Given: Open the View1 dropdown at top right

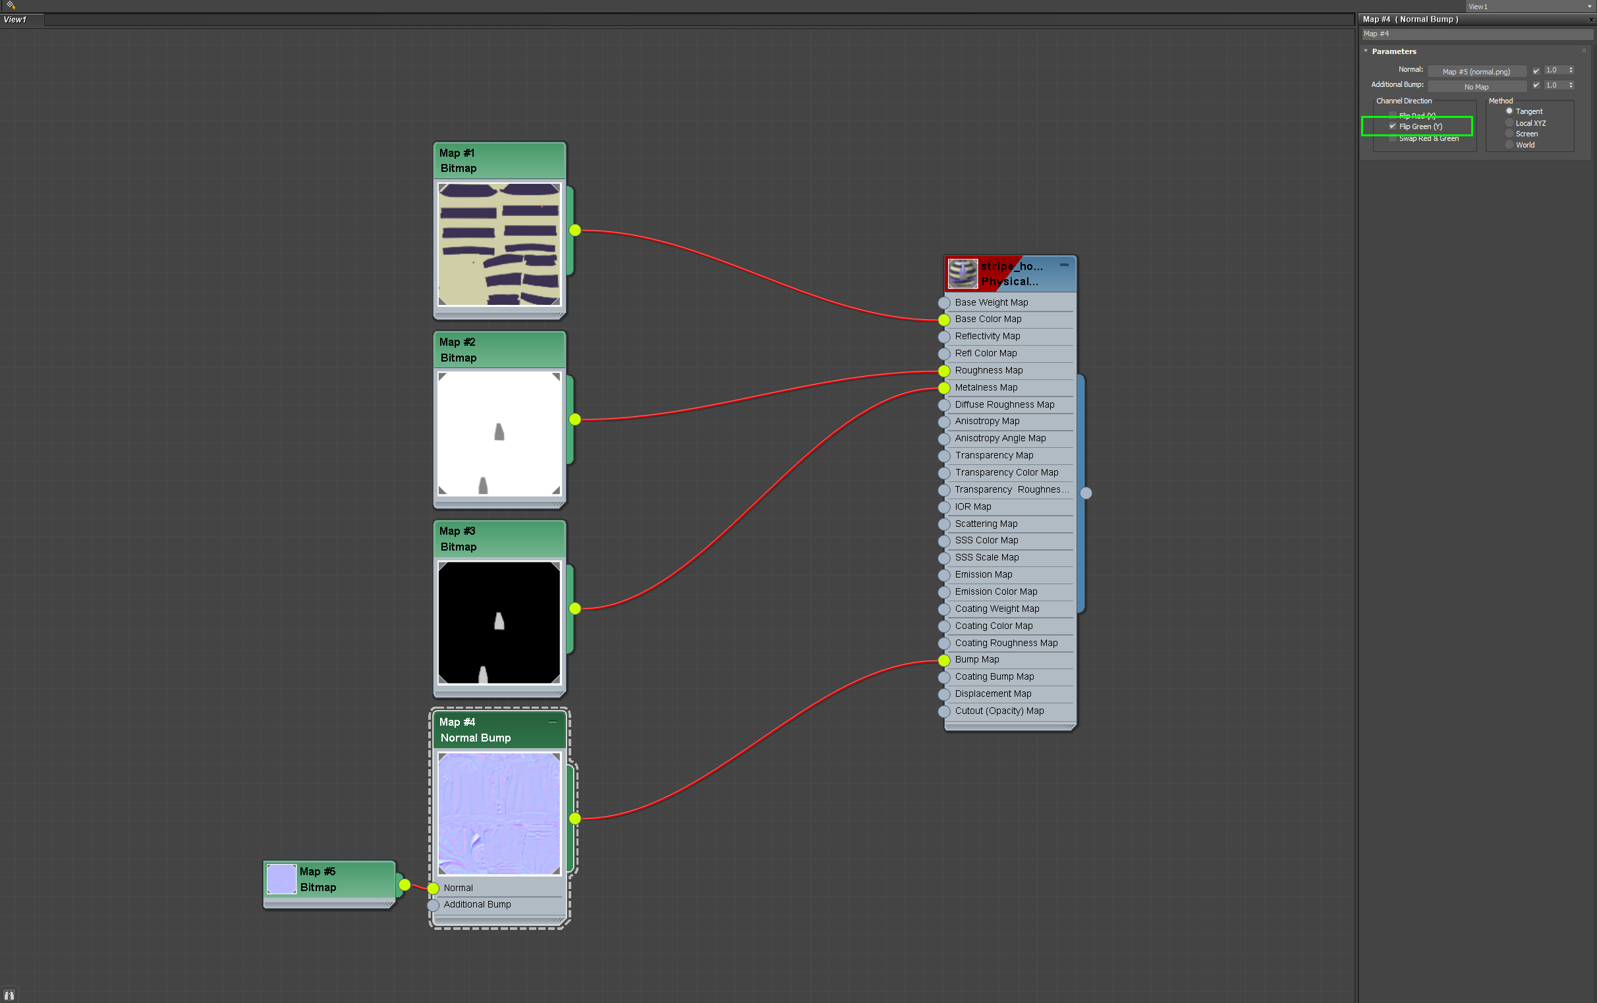Looking at the screenshot, I should 1589,7.
